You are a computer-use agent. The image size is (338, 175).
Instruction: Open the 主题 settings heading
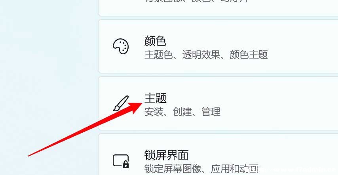[155, 98]
